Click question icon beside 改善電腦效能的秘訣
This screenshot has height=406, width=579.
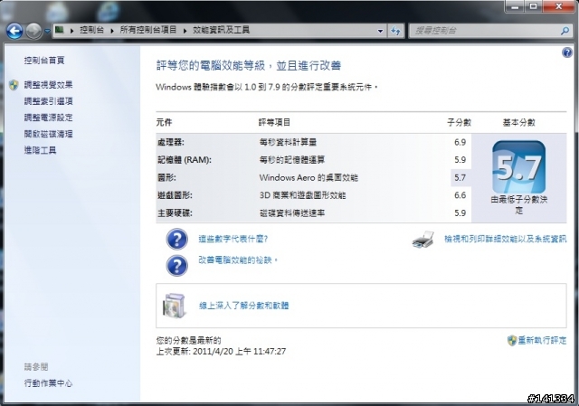coord(177,265)
